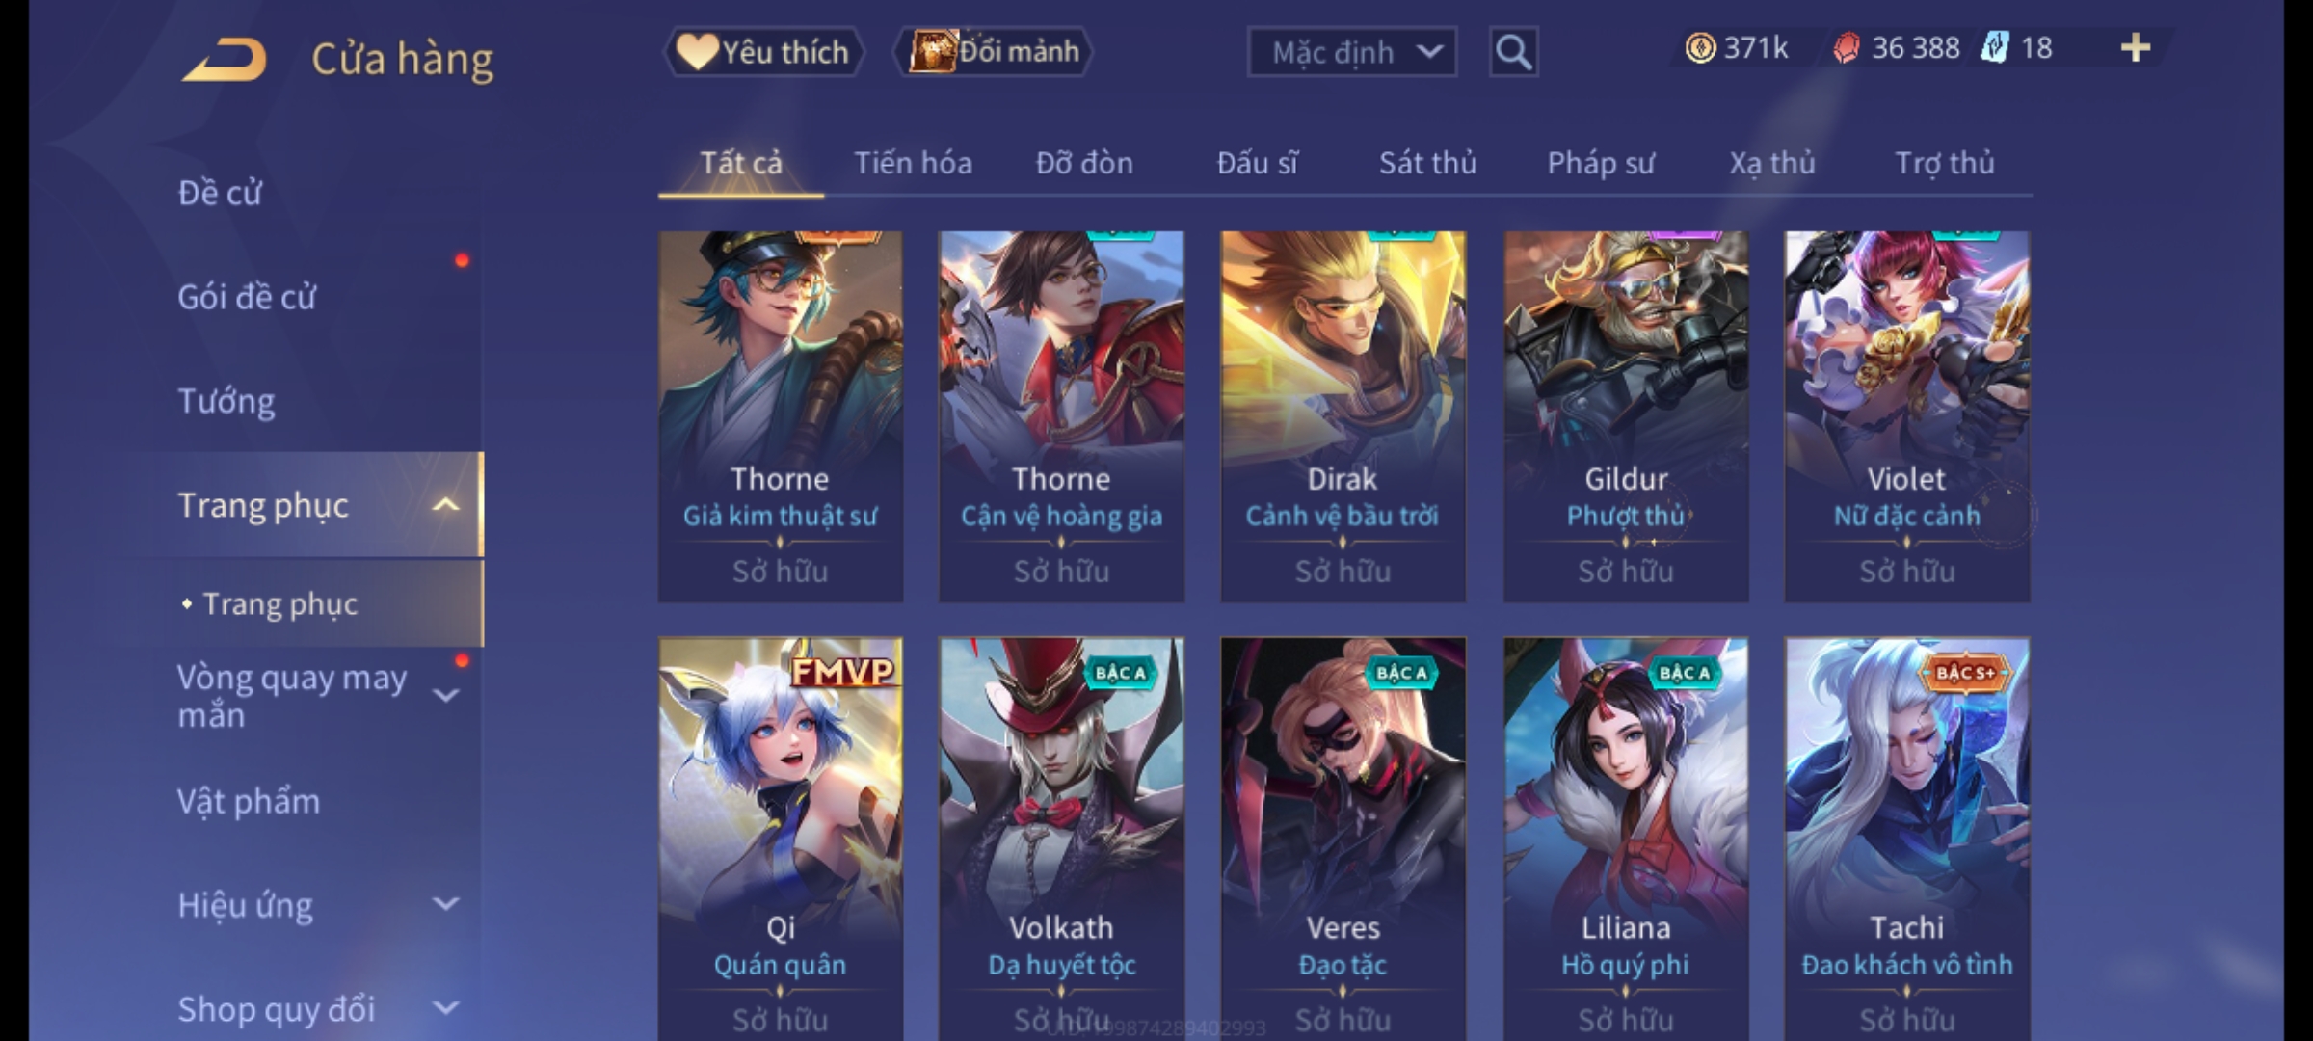Screen dimensions: 2313x1041
Task: Open the Mặc định sort dropdown
Action: coord(1351,52)
